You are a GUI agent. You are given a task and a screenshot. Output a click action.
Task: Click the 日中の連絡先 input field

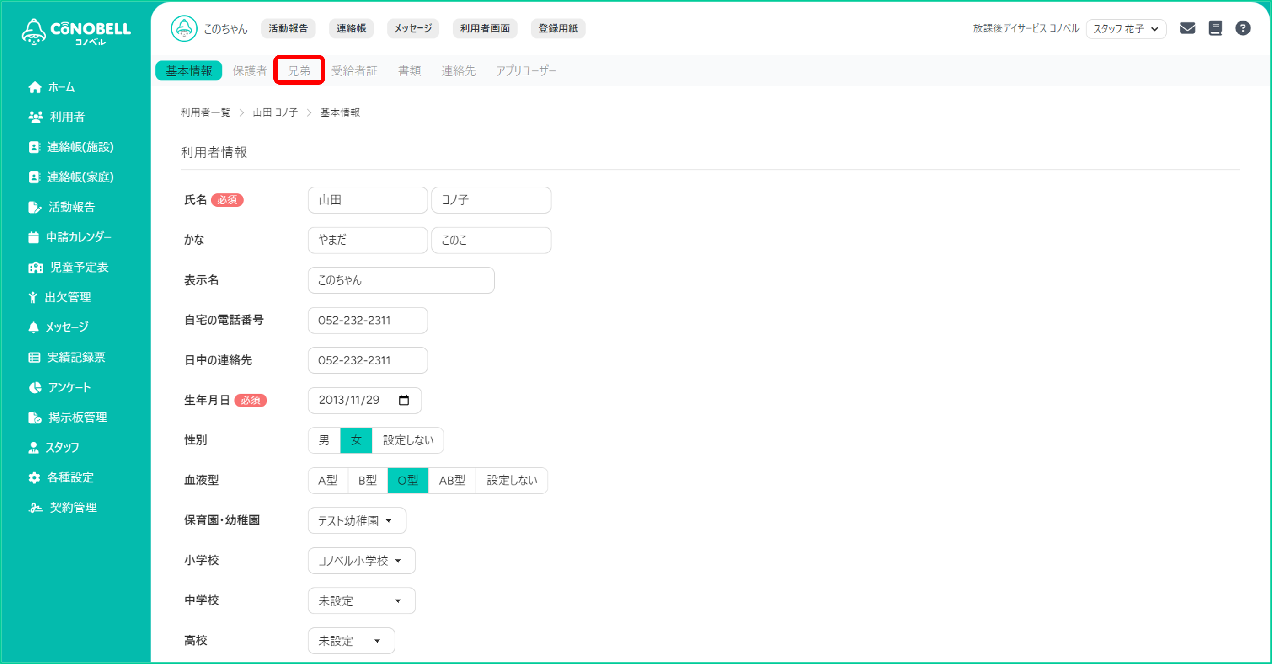click(368, 360)
